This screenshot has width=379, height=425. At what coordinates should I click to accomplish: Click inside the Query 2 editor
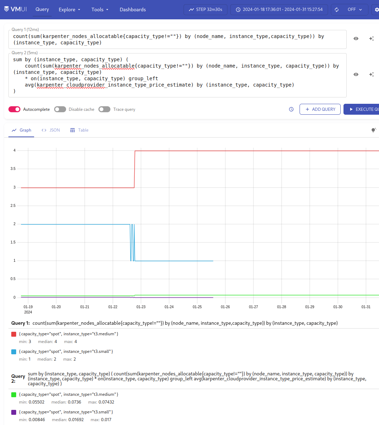point(178,75)
